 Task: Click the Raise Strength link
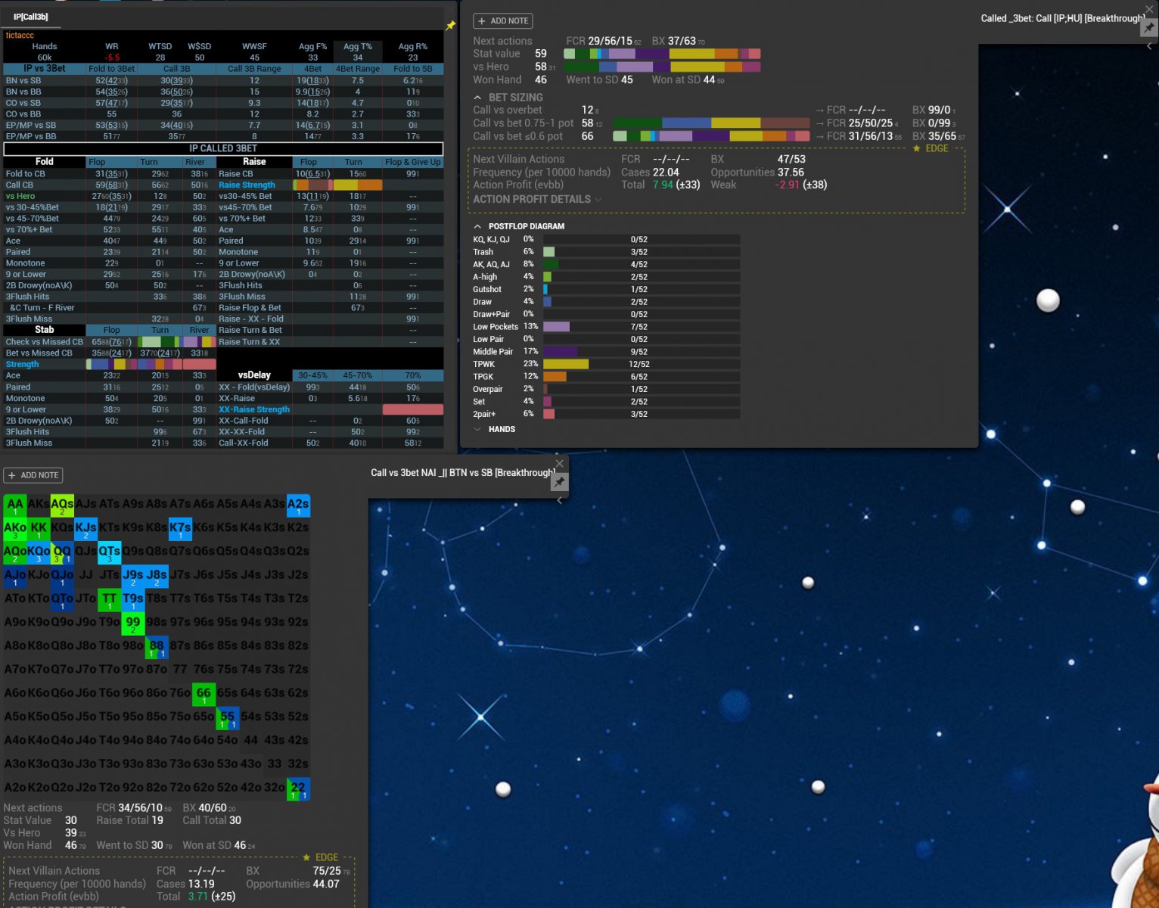247,185
